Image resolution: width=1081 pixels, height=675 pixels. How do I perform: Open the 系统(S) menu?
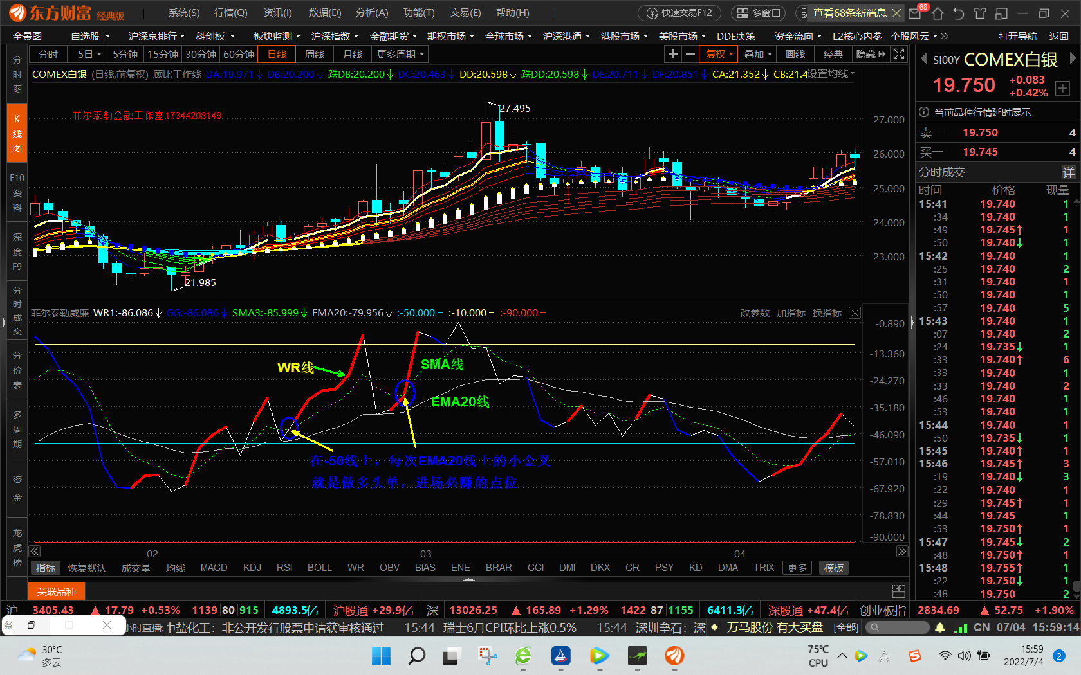[x=184, y=13]
